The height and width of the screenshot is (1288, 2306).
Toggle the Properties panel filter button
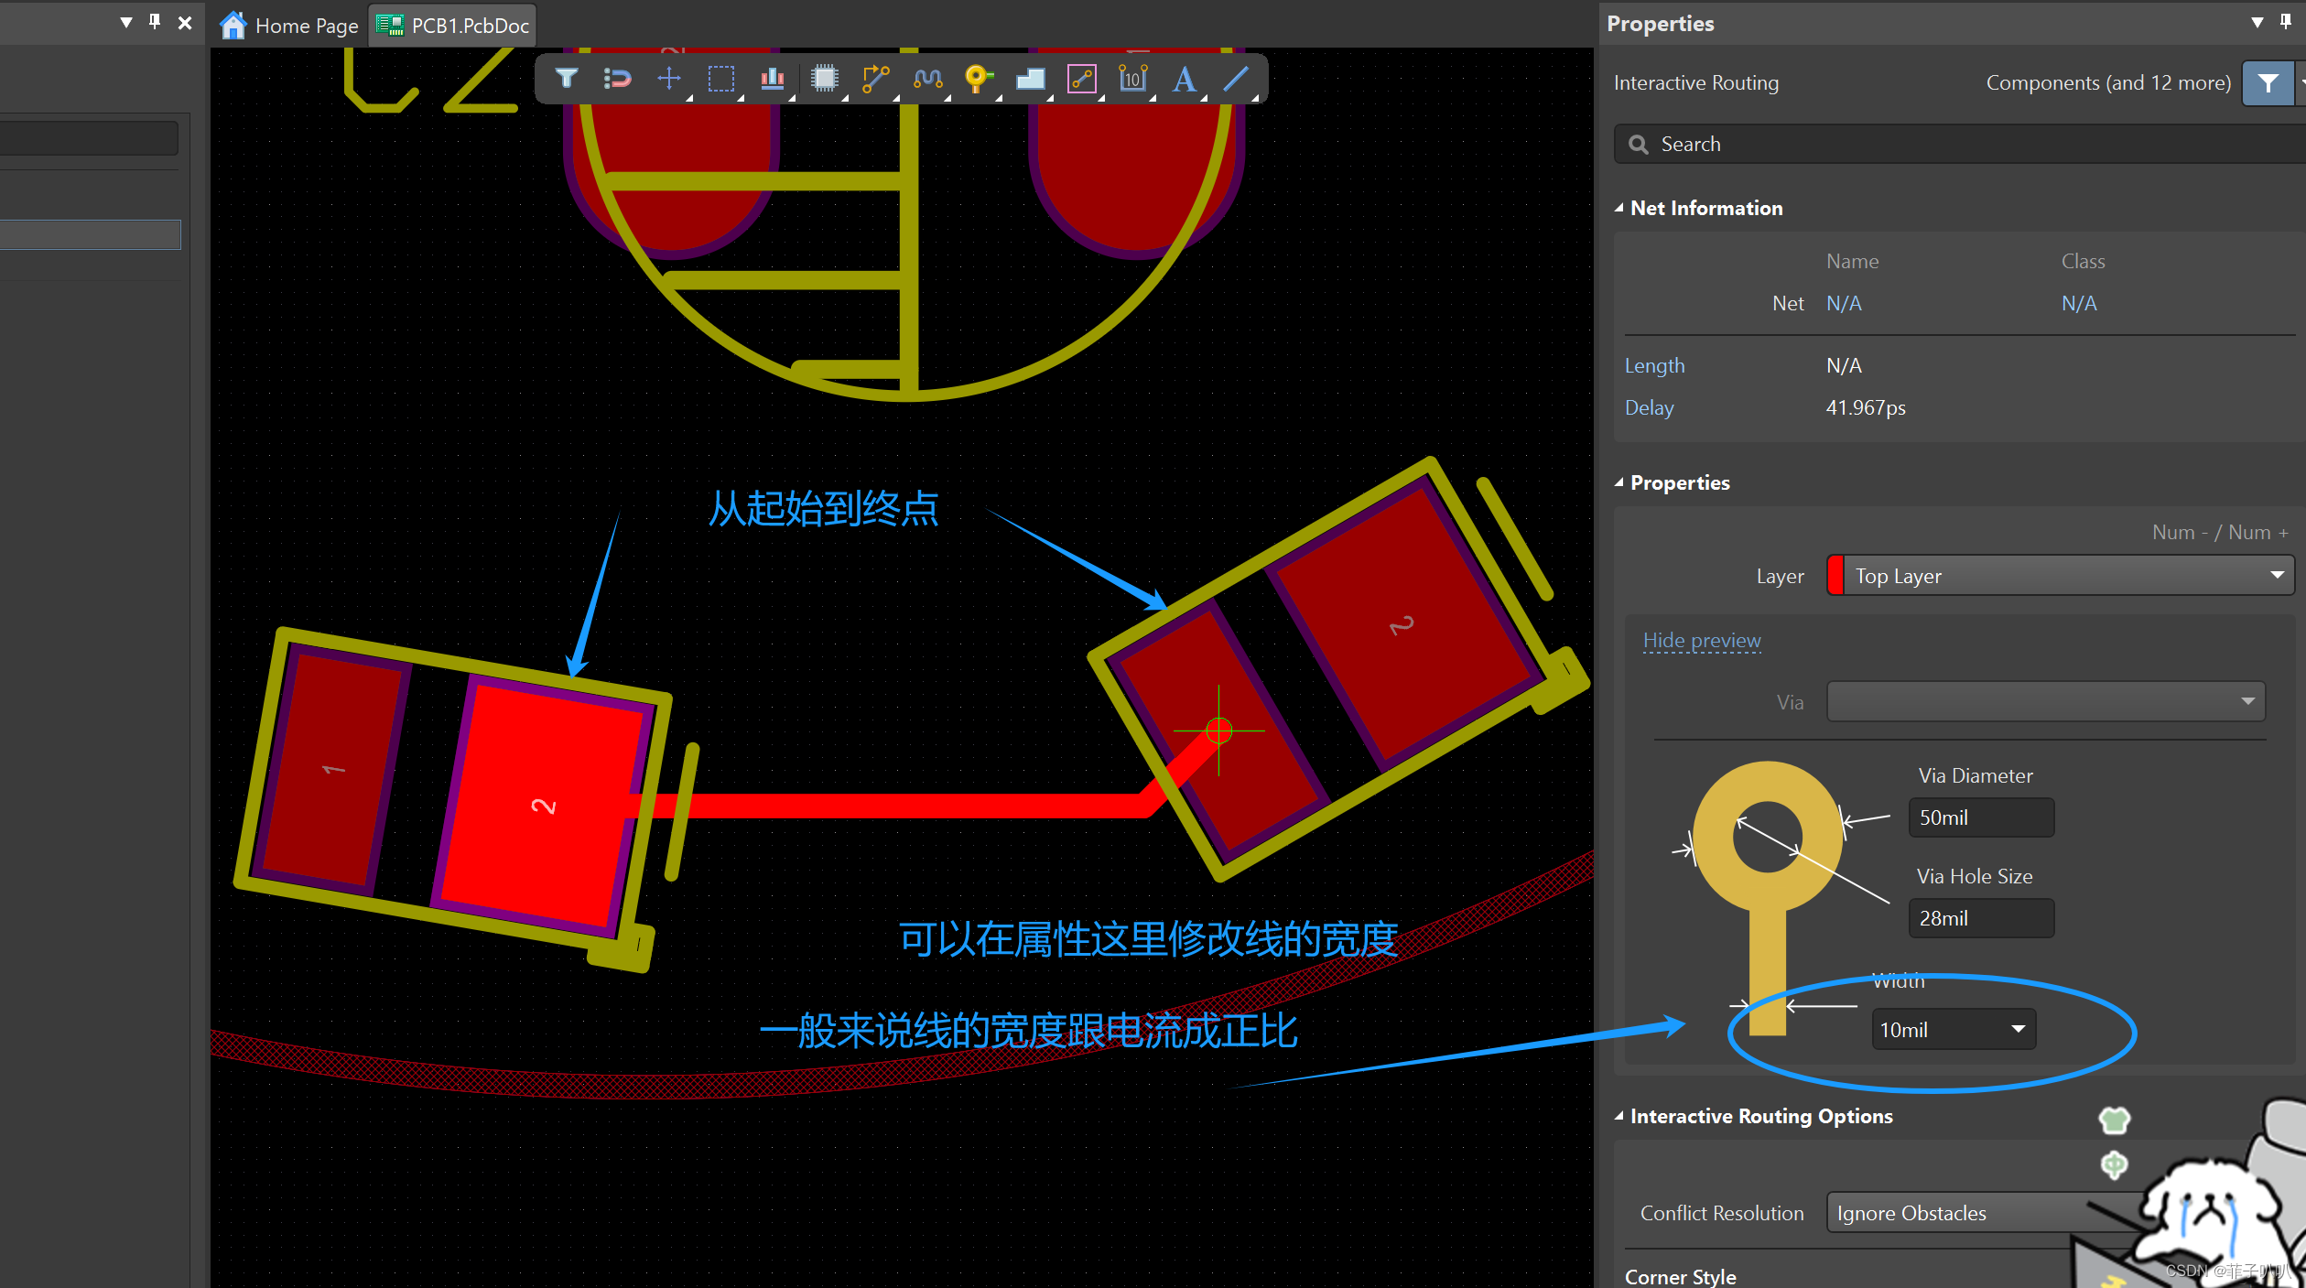(x=2267, y=83)
